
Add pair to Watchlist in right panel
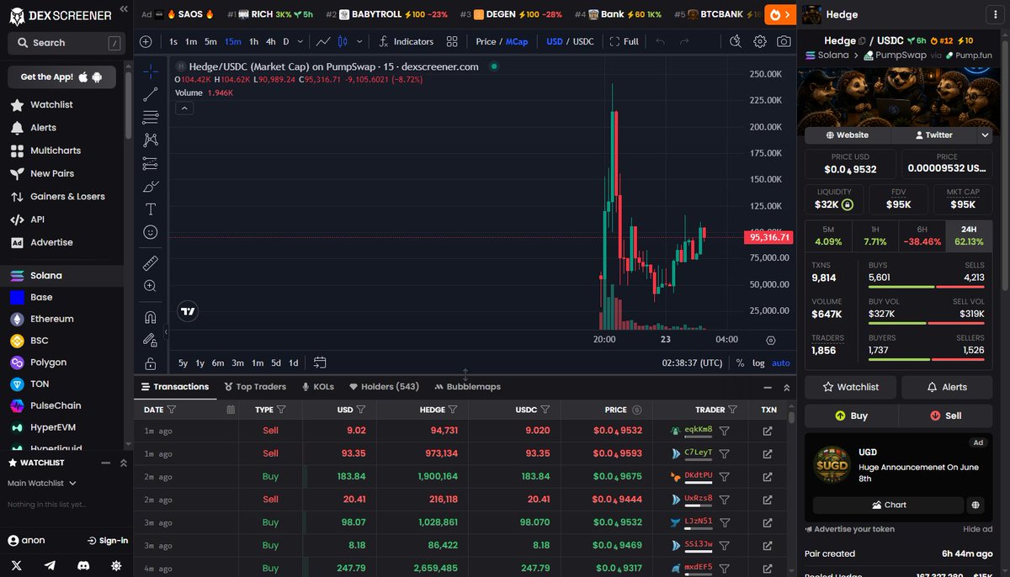tap(850, 387)
